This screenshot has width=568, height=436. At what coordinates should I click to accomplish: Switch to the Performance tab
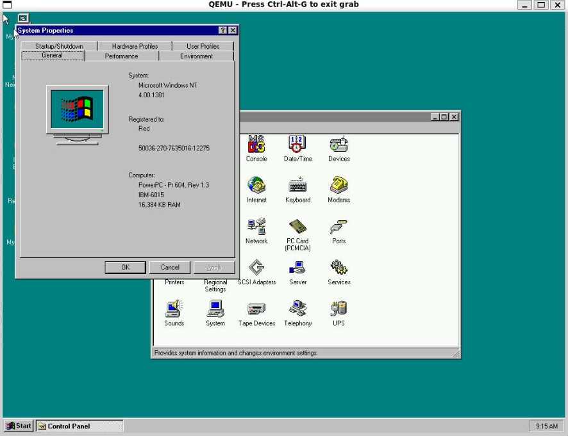coord(122,56)
